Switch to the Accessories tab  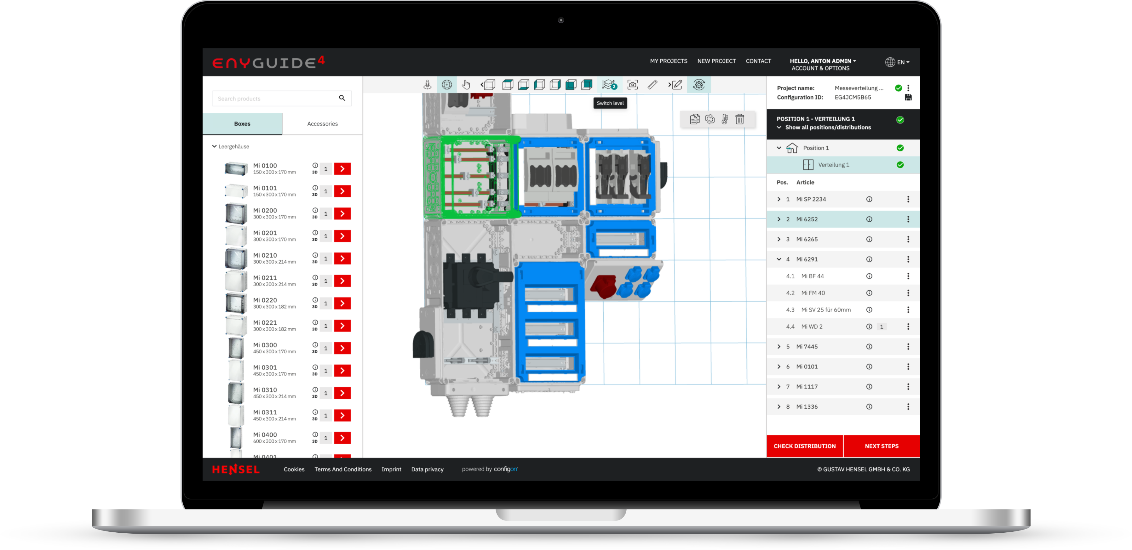(322, 124)
